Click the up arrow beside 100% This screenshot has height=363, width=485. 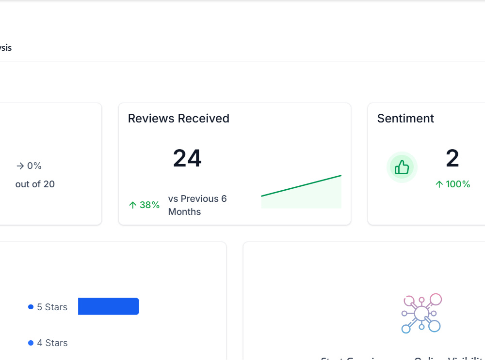tap(439, 184)
